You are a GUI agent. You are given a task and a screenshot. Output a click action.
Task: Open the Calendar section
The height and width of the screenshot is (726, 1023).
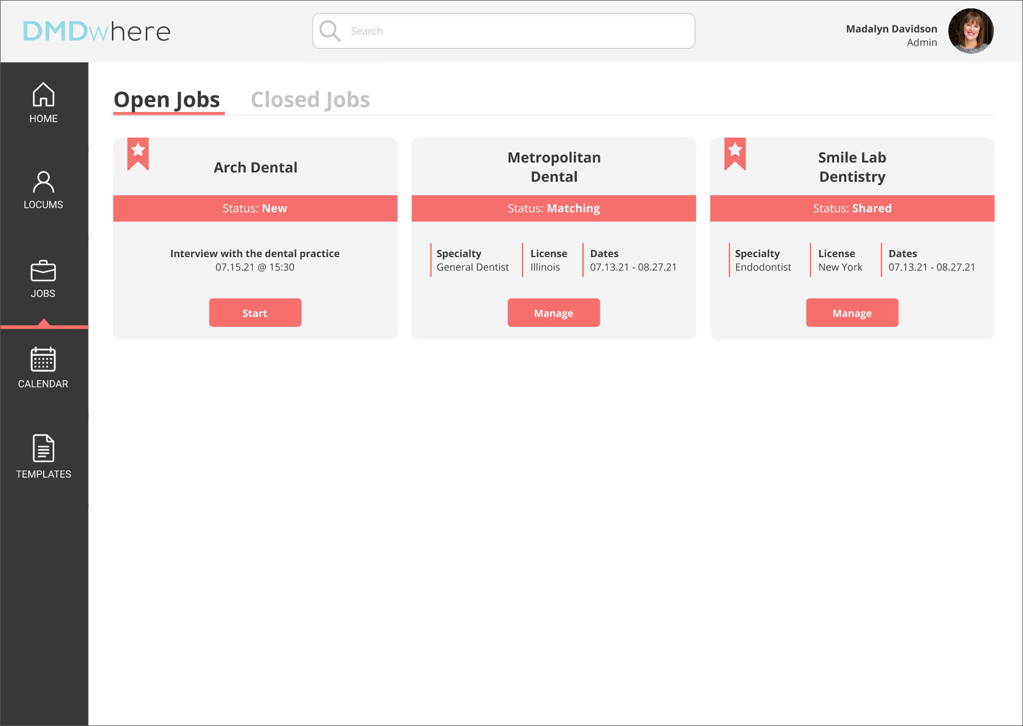click(x=43, y=368)
